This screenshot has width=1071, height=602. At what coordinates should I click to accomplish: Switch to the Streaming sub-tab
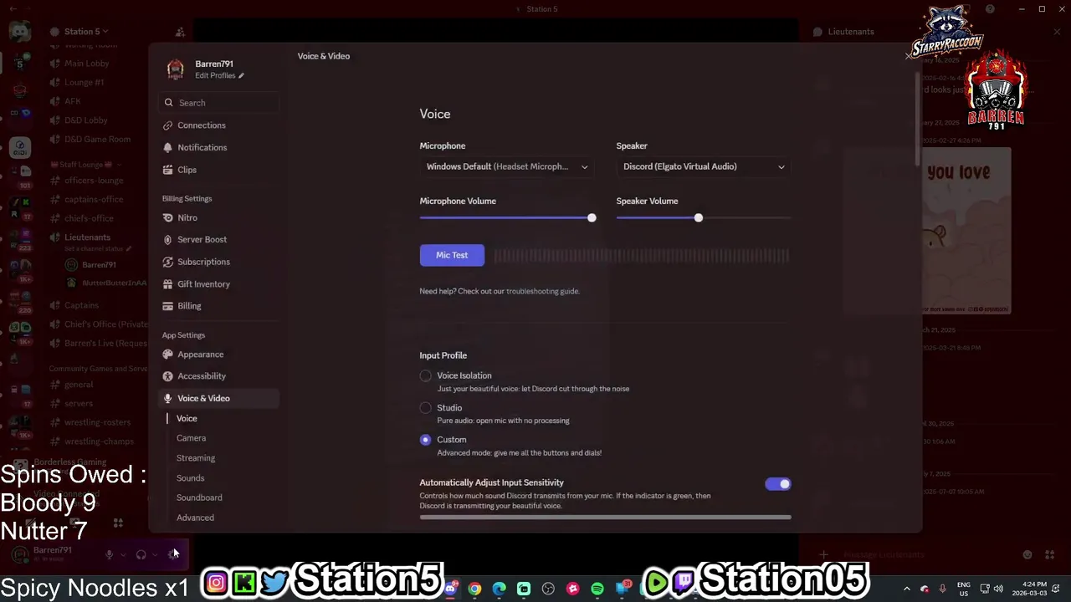coord(196,458)
